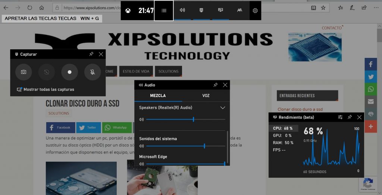Pin the Rendimiento widget
This screenshot has height=195, width=382.
(350, 117)
